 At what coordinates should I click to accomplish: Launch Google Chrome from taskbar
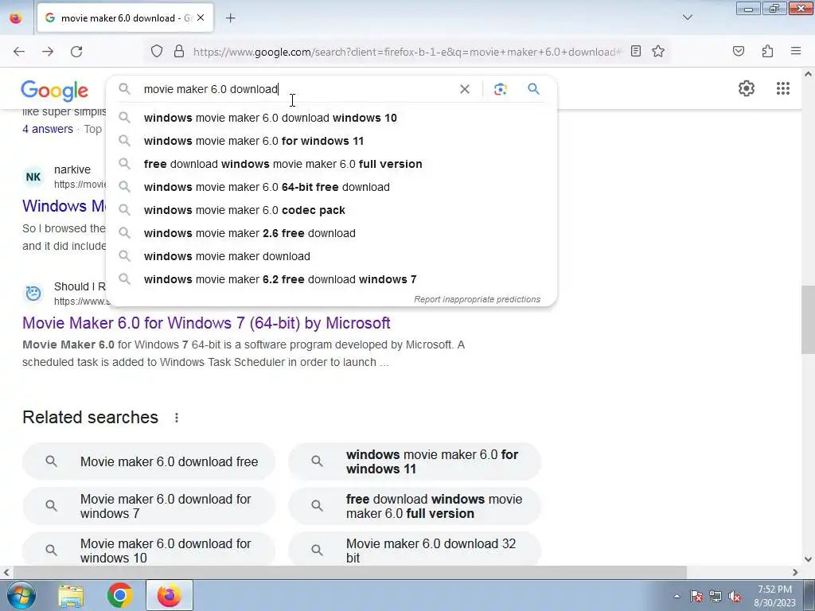click(120, 595)
